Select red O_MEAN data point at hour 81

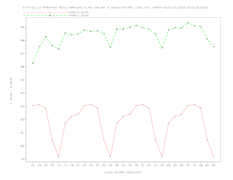(207, 140)
